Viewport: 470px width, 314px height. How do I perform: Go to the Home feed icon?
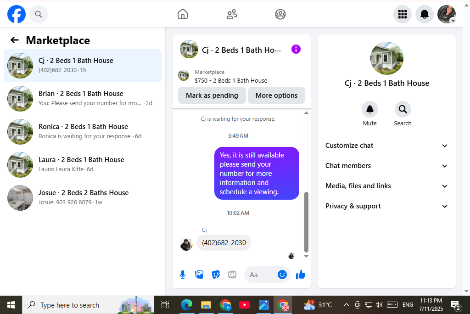183,14
